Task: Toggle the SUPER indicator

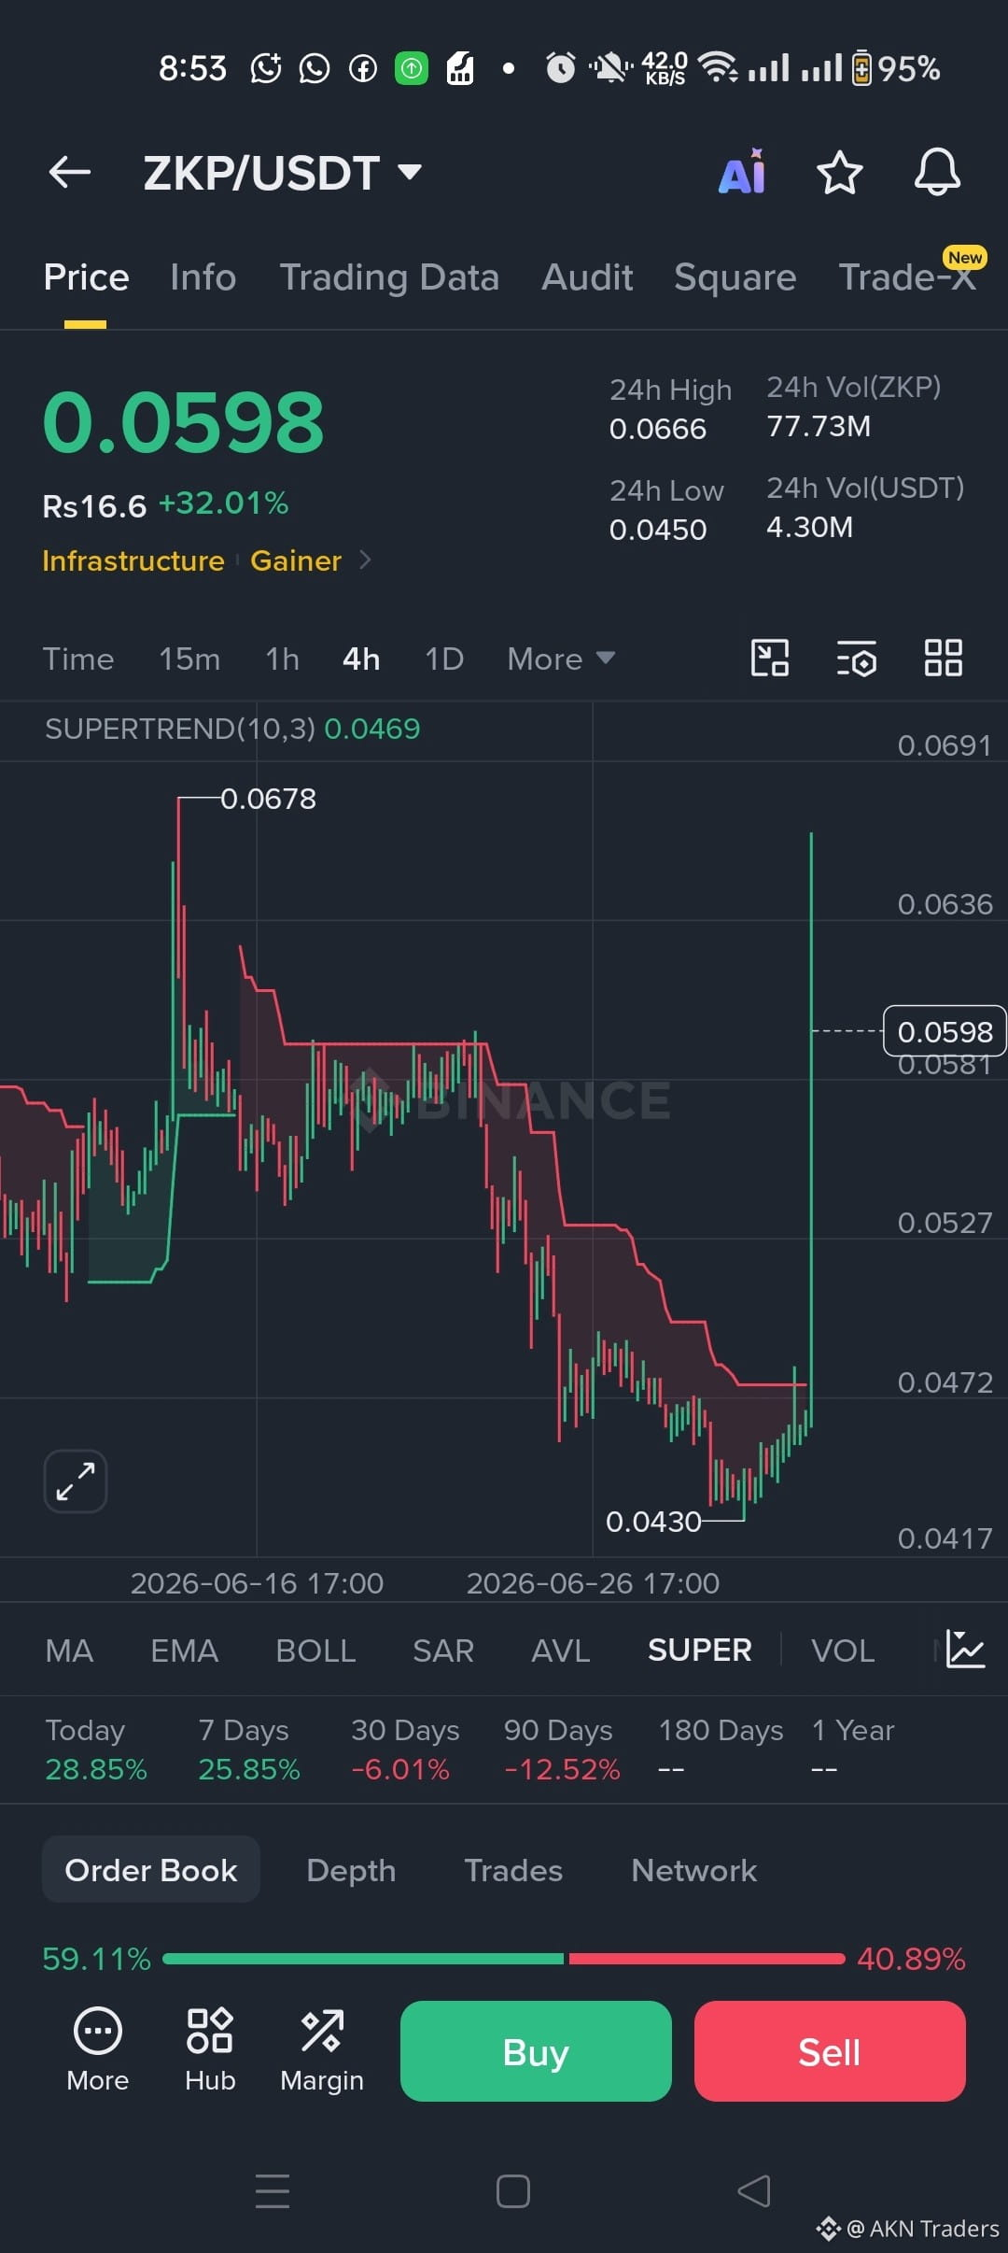Action: 700,1651
